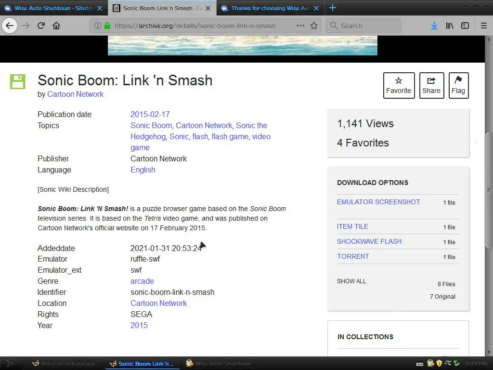Close the Thanks for choosing Wise tab

click(x=316, y=8)
